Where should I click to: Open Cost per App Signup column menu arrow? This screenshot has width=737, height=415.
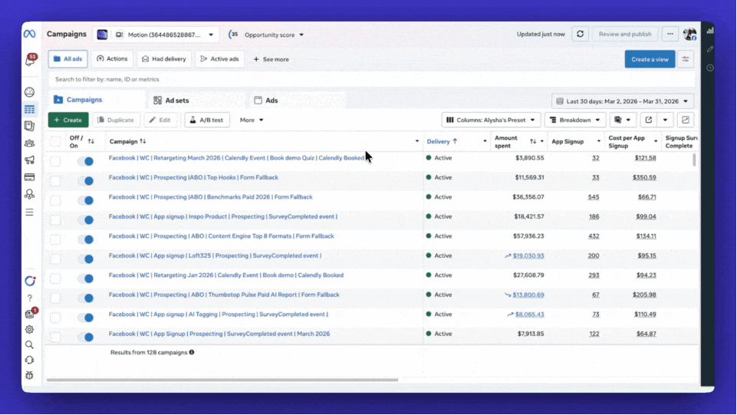pos(656,141)
